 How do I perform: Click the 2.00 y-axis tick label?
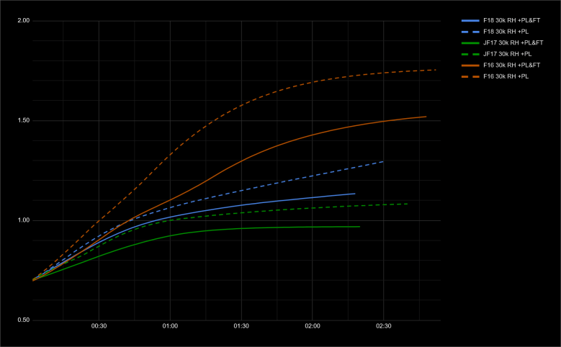click(23, 21)
